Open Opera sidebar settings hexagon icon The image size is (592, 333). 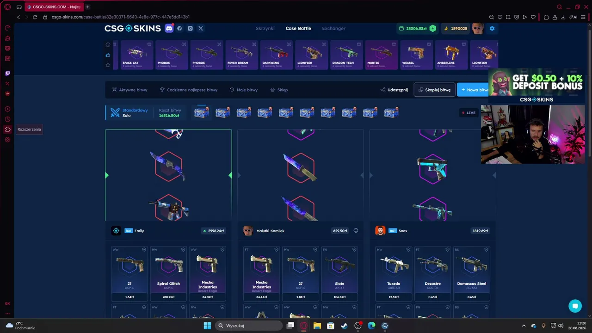pos(7,139)
